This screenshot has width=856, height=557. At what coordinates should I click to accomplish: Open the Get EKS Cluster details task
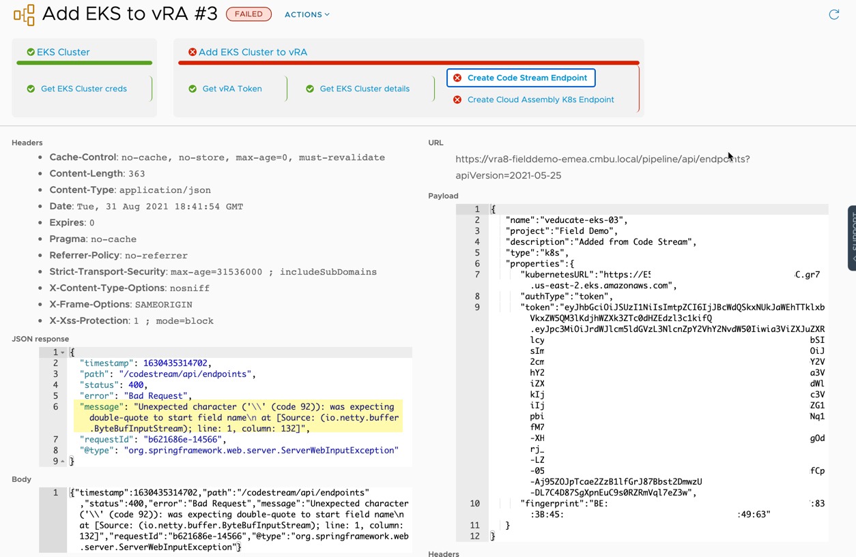pyautogui.click(x=365, y=89)
